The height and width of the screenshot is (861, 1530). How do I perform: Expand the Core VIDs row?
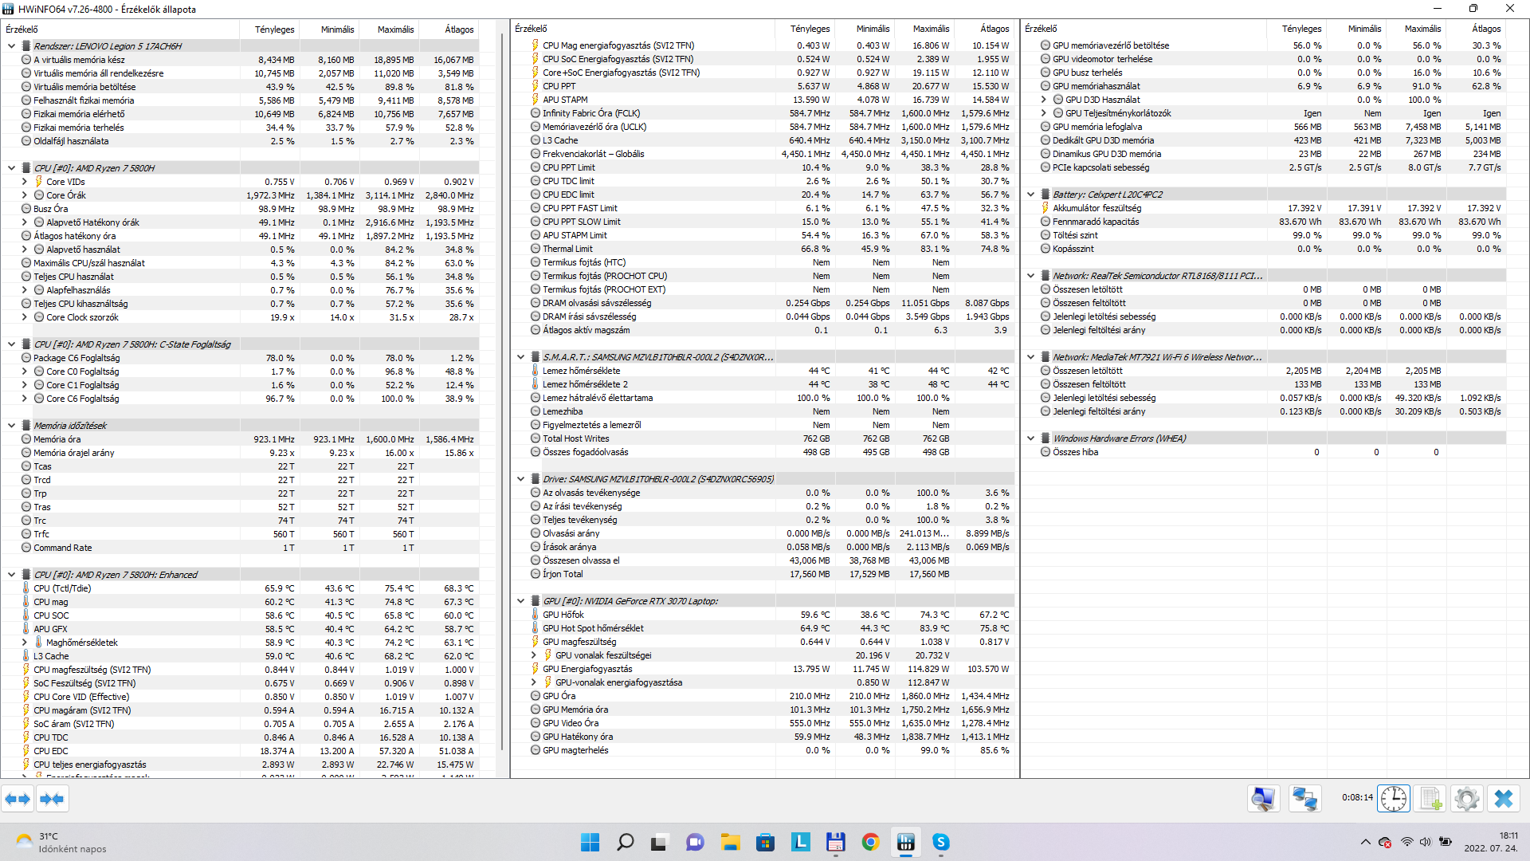25,182
